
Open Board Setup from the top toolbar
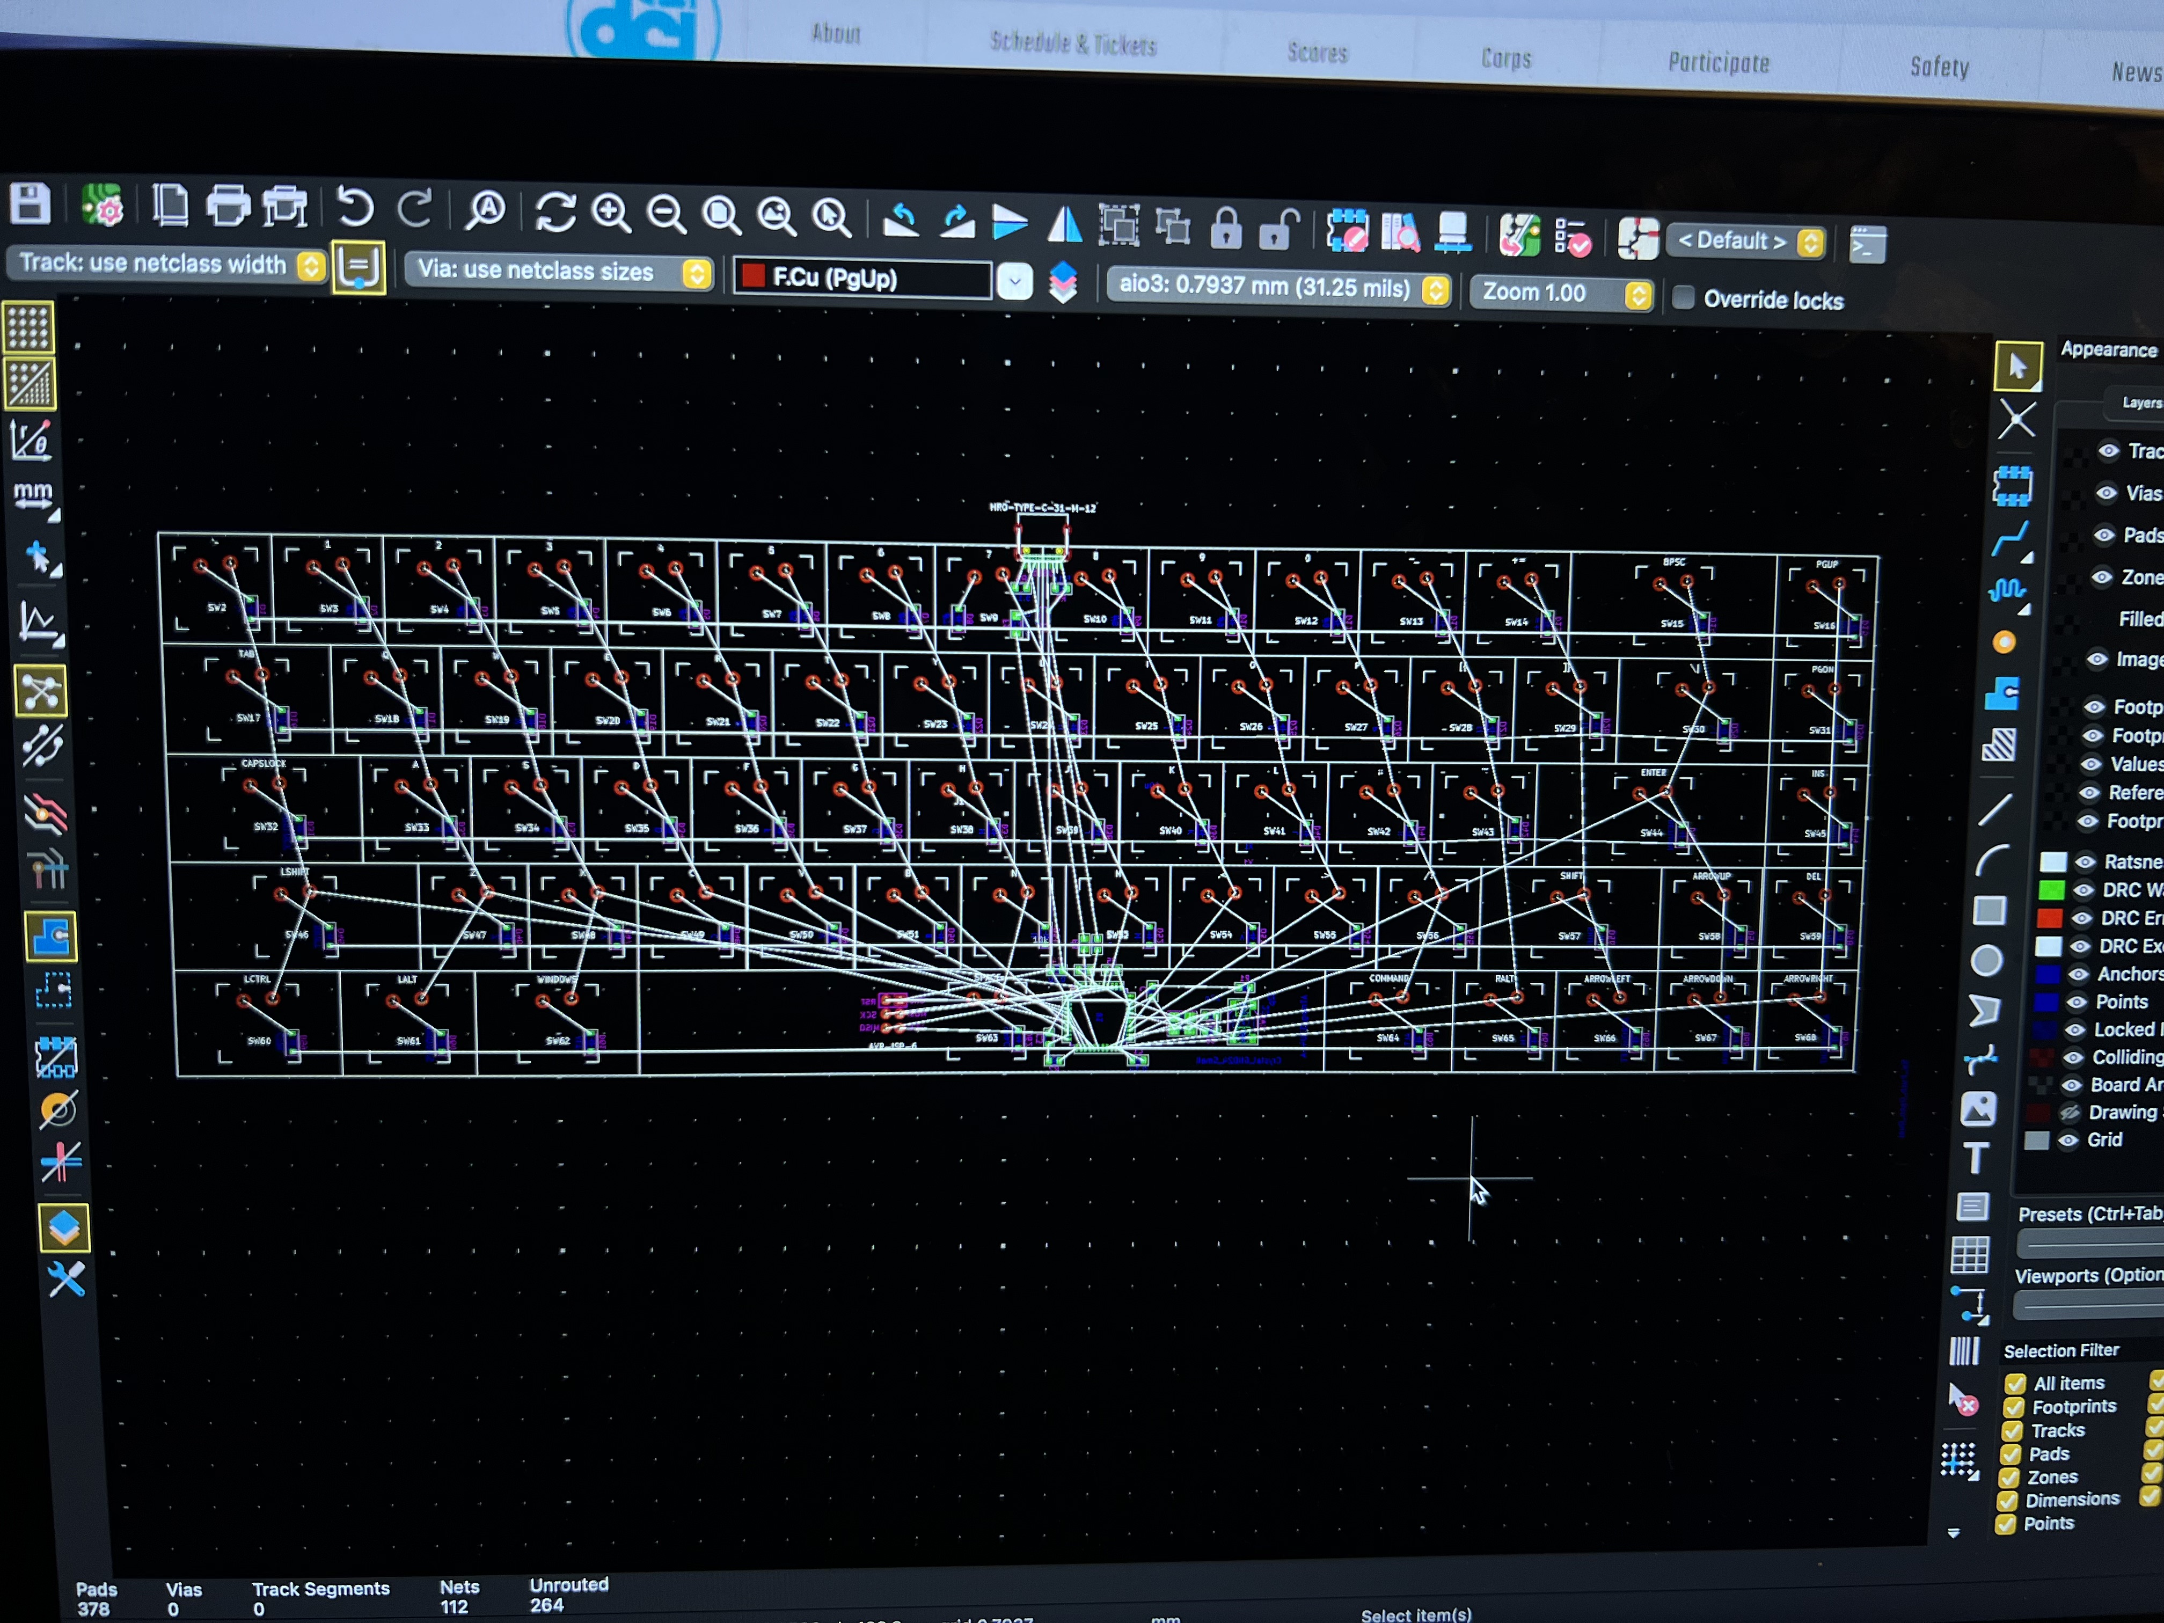point(102,206)
